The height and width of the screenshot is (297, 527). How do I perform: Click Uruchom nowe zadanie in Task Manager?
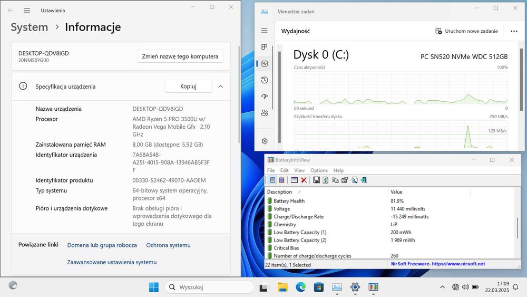point(466,31)
